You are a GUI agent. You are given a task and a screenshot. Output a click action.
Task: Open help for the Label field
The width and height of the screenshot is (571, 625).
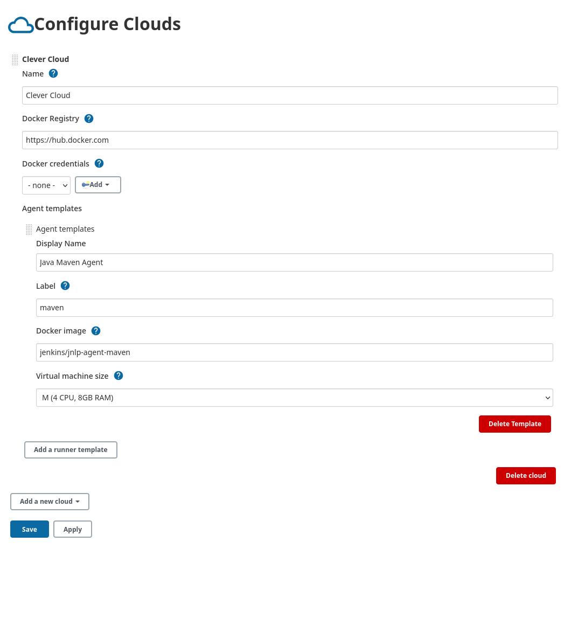(65, 286)
